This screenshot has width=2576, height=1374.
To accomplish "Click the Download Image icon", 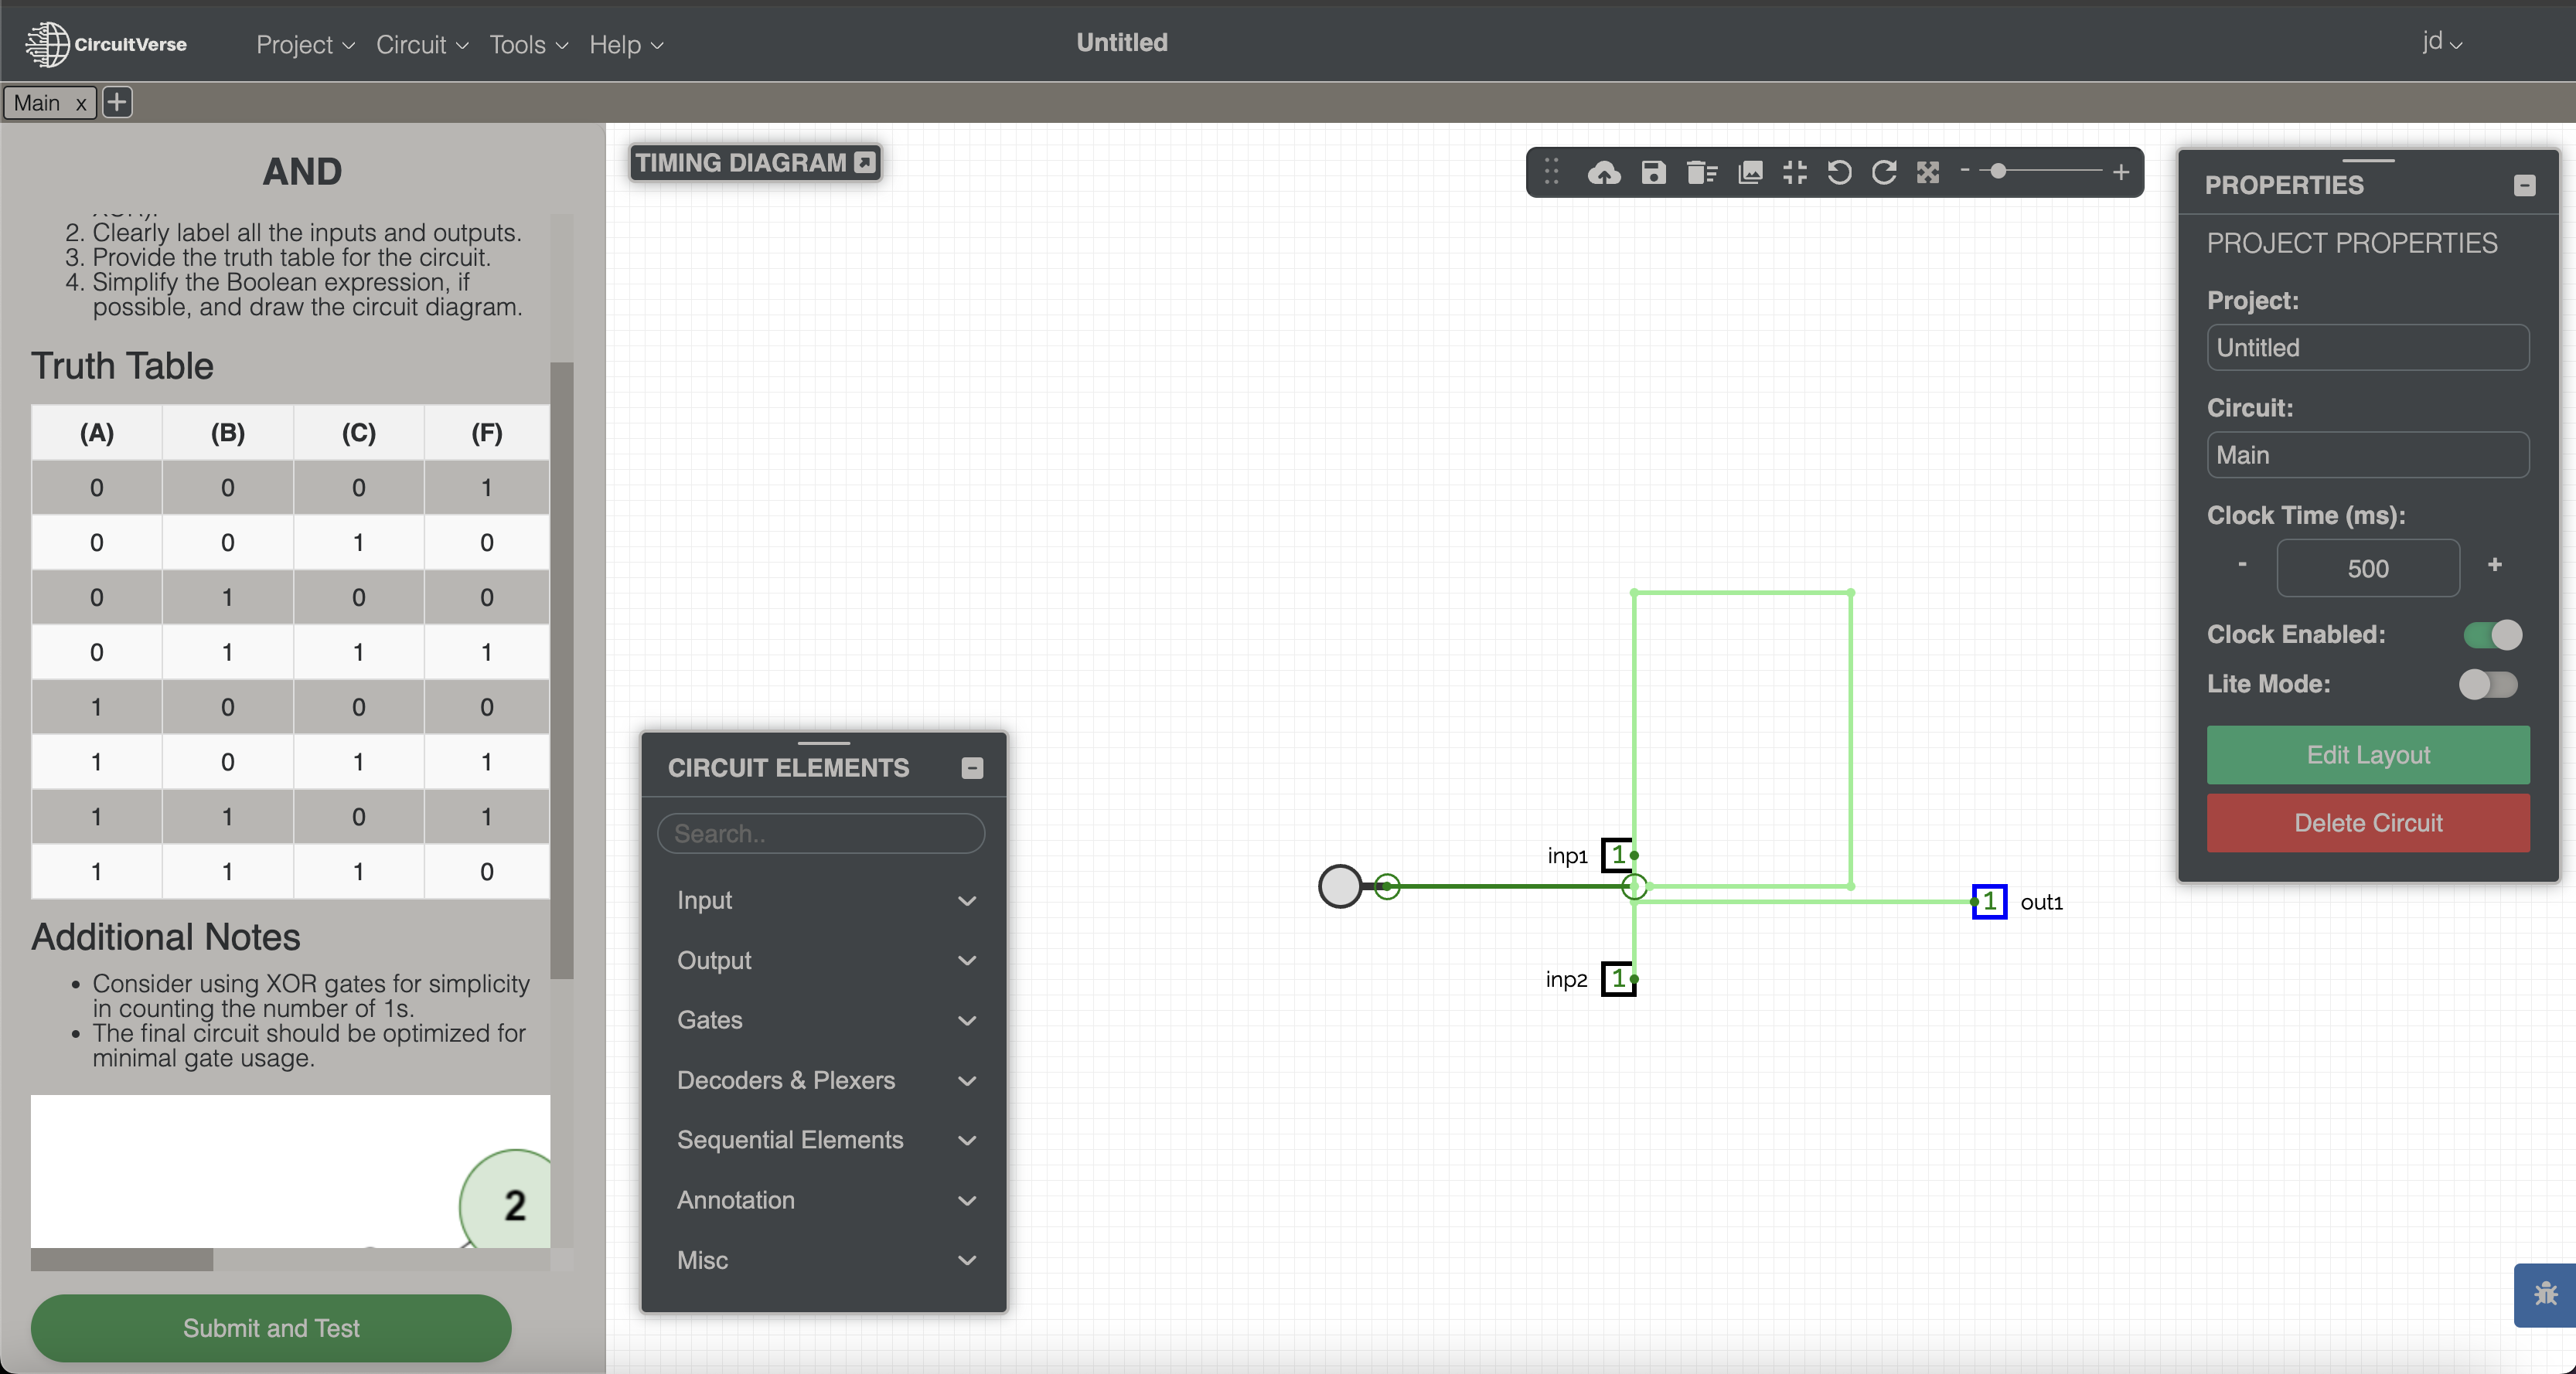I will 1750,173.
